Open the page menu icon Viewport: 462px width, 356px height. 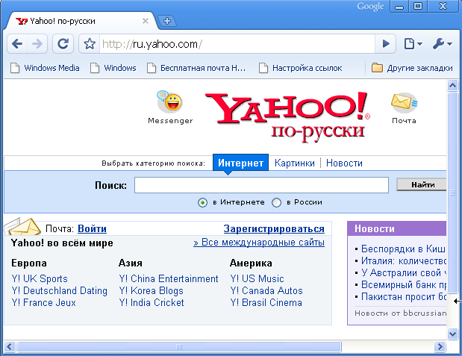(x=413, y=44)
